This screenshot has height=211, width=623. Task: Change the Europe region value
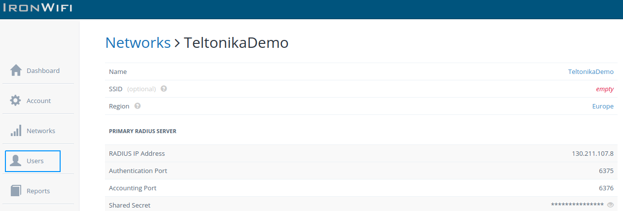pyautogui.click(x=602, y=106)
